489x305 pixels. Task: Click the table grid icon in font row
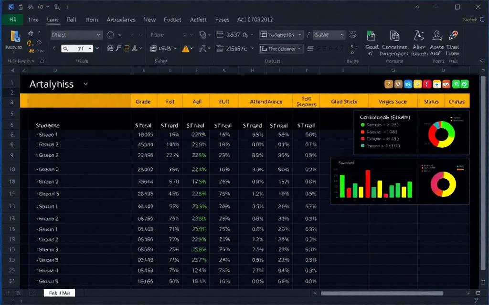click(110, 48)
